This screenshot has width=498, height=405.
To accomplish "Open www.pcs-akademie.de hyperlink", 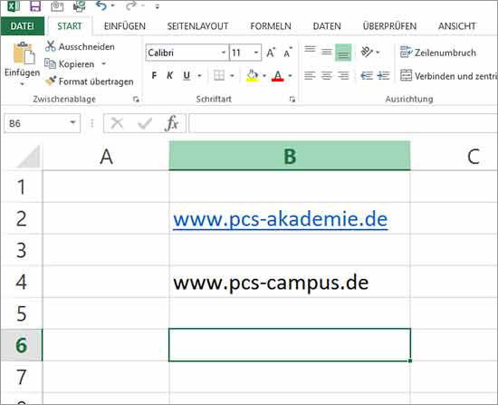I will pos(281,219).
